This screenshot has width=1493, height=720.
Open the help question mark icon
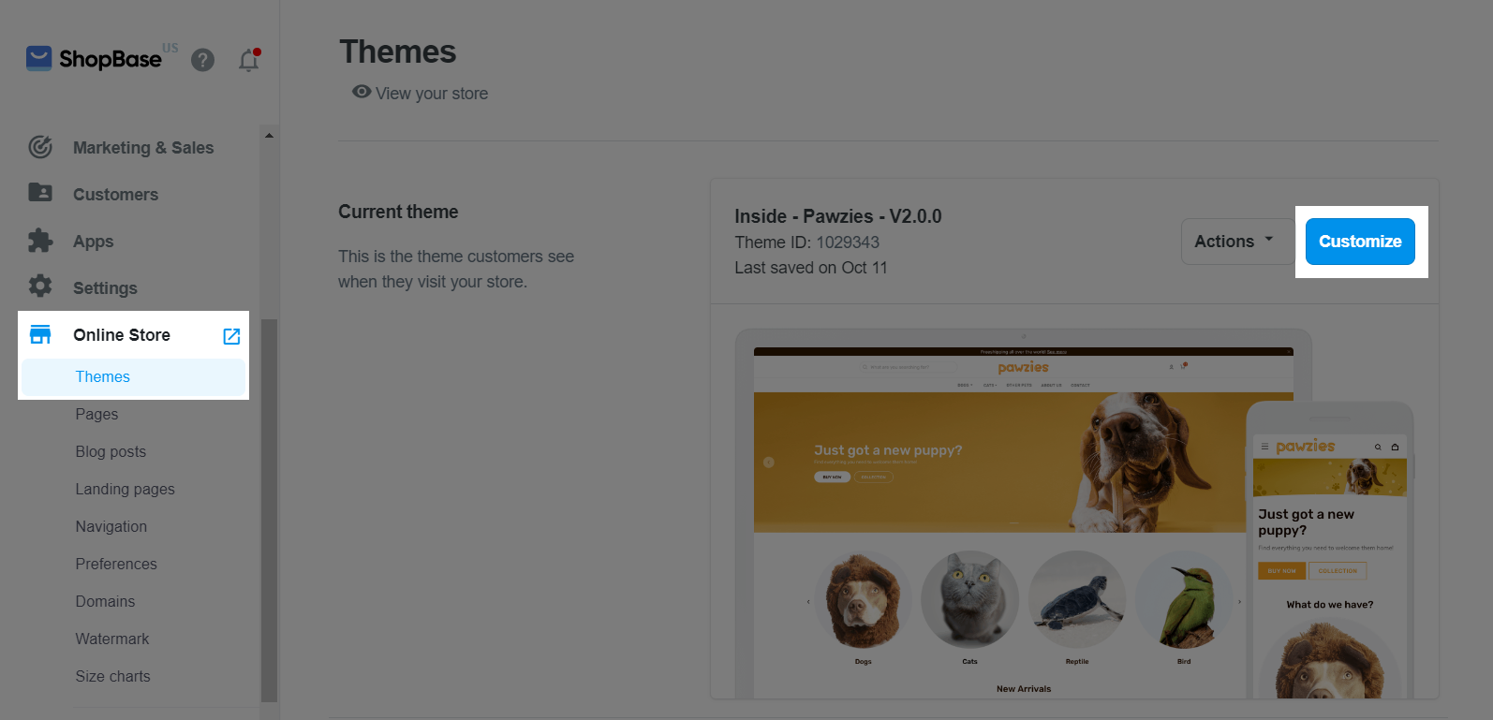point(202,60)
